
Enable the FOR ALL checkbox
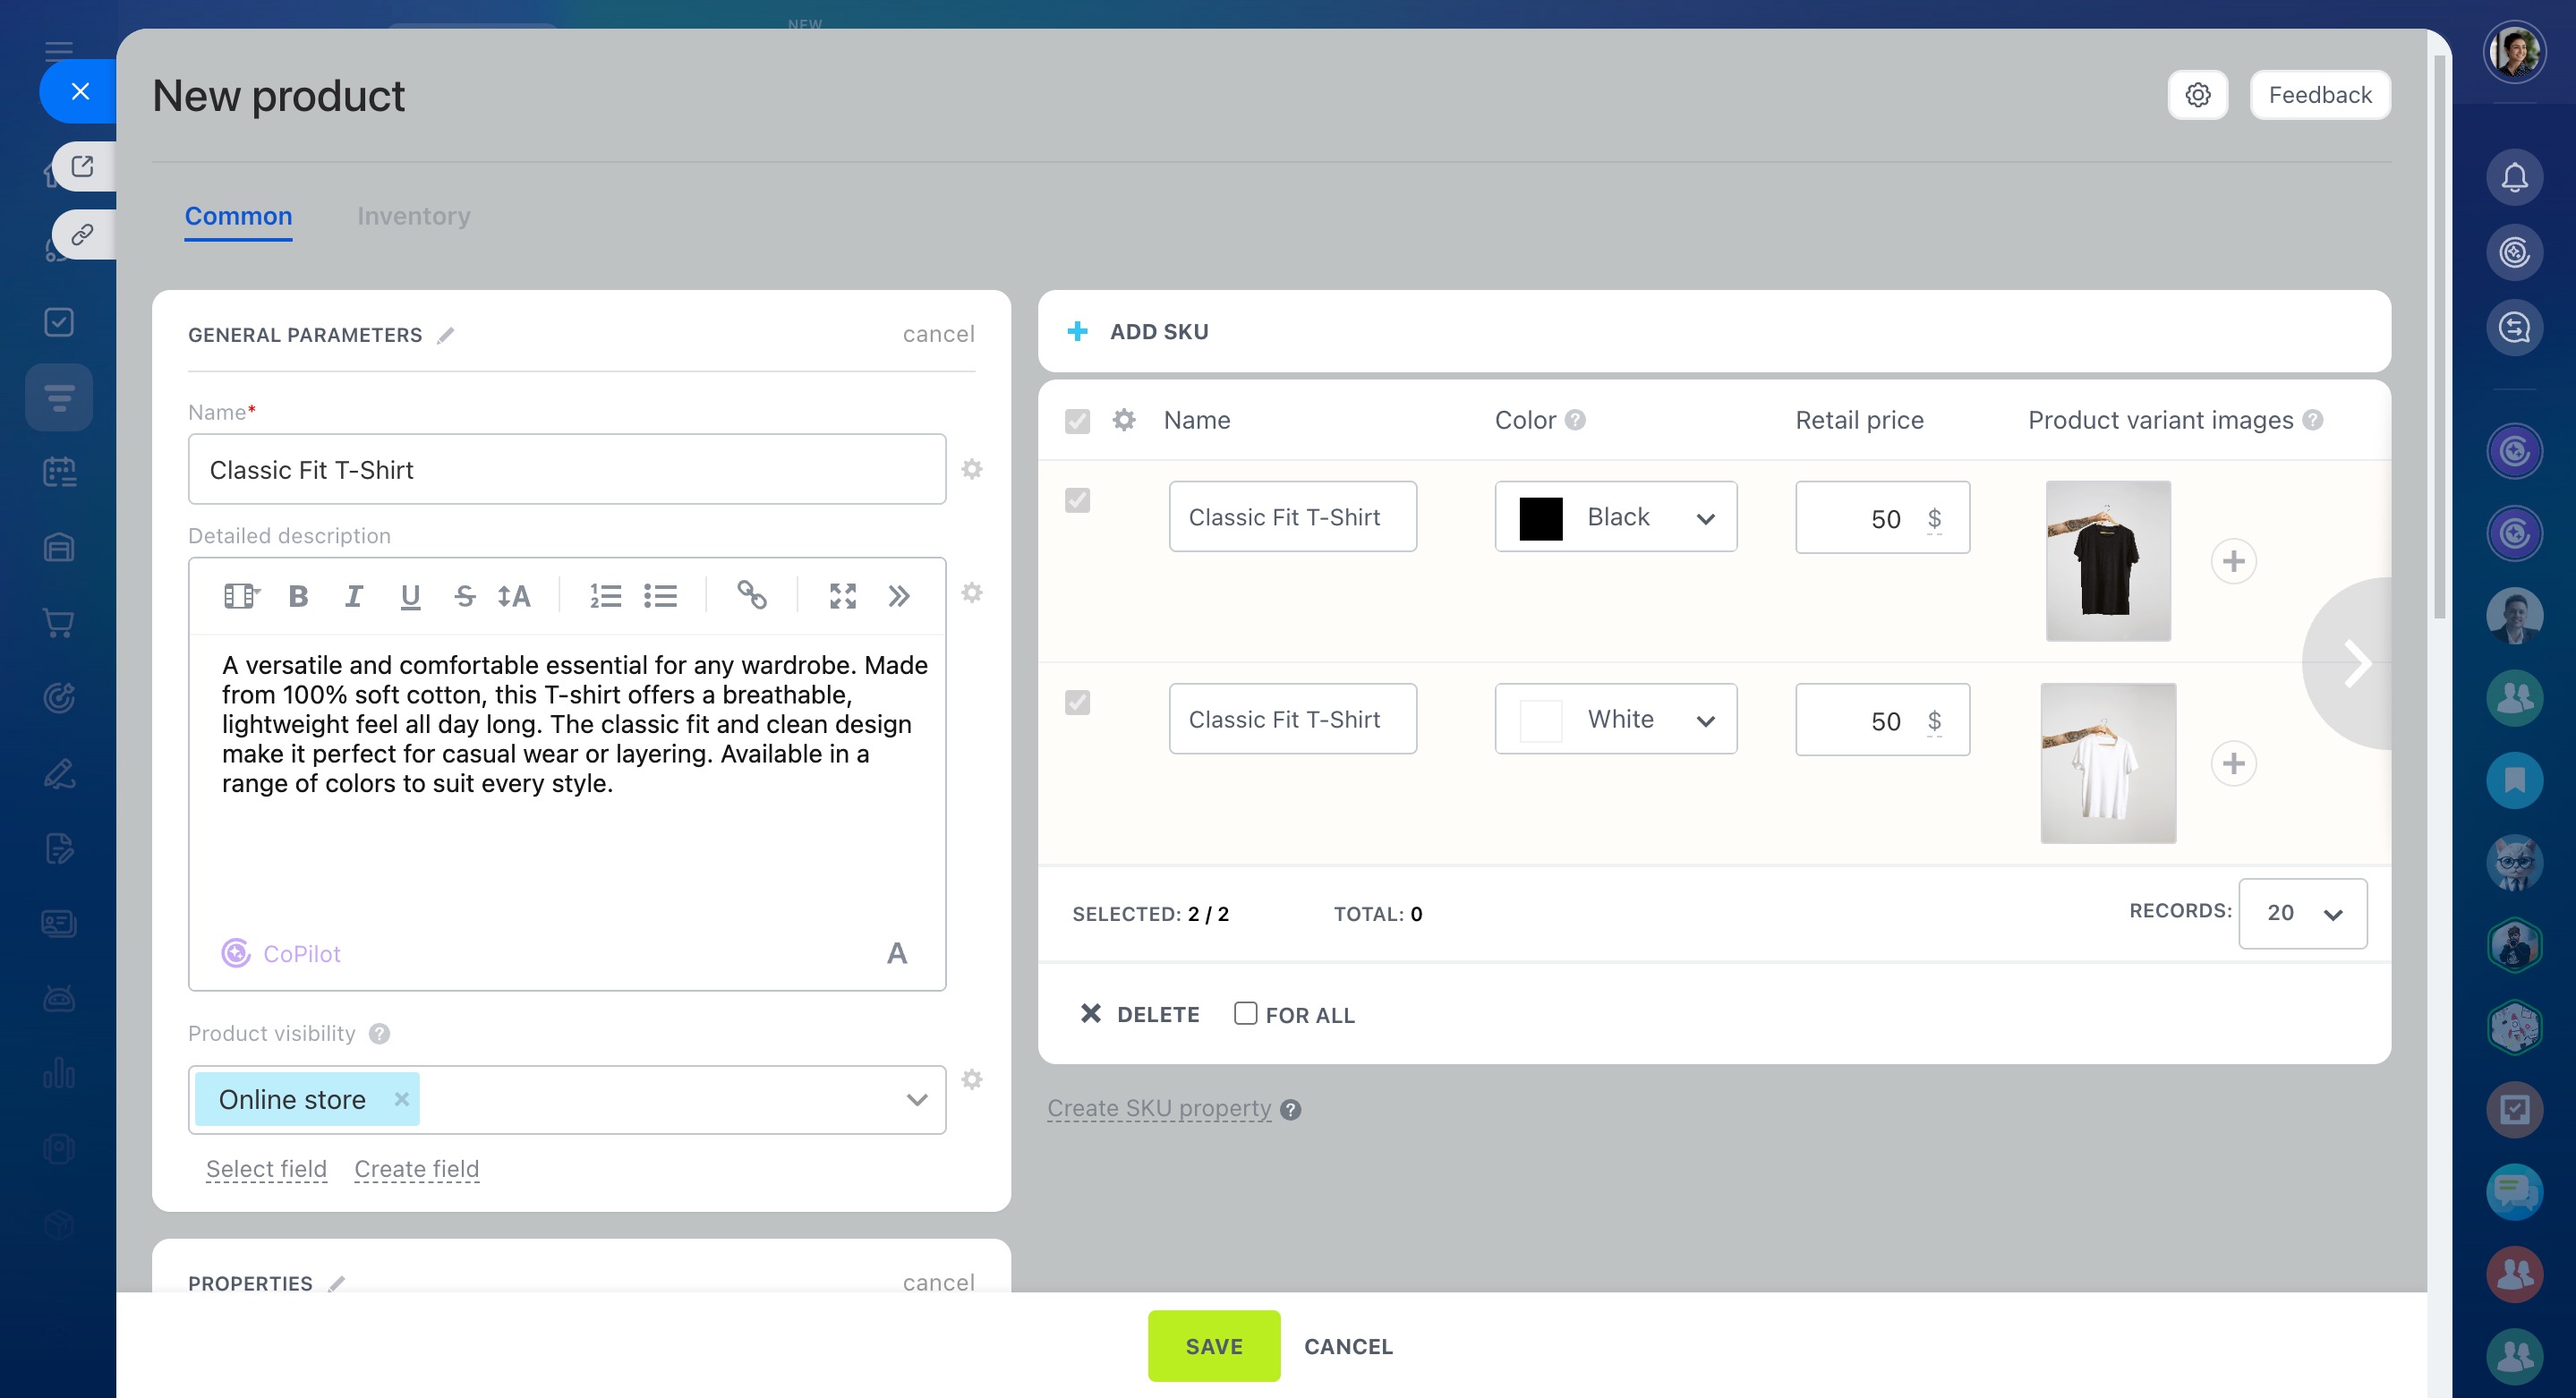coord(1245,1013)
